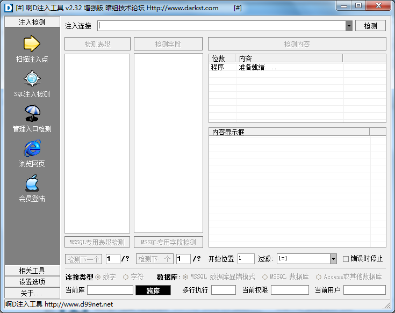The width and height of the screenshot is (395, 313).
Task: Switch to 注入检测 sidebar tab
Action: [32, 22]
